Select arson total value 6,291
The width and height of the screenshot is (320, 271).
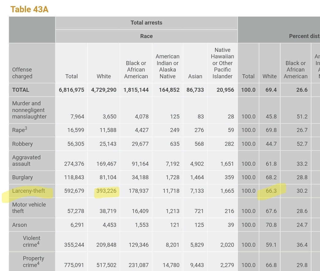(x=77, y=225)
